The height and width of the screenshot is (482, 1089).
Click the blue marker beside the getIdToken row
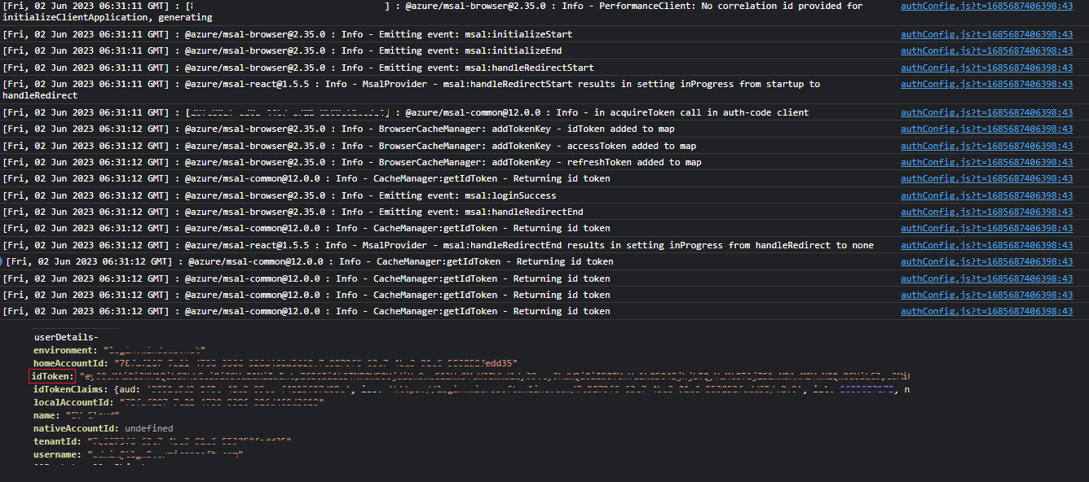click(2, 261)
